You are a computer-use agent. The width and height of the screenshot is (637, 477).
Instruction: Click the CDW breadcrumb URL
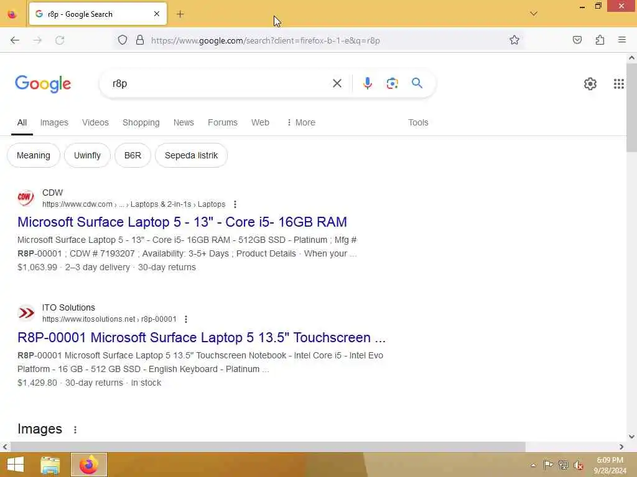134,204
